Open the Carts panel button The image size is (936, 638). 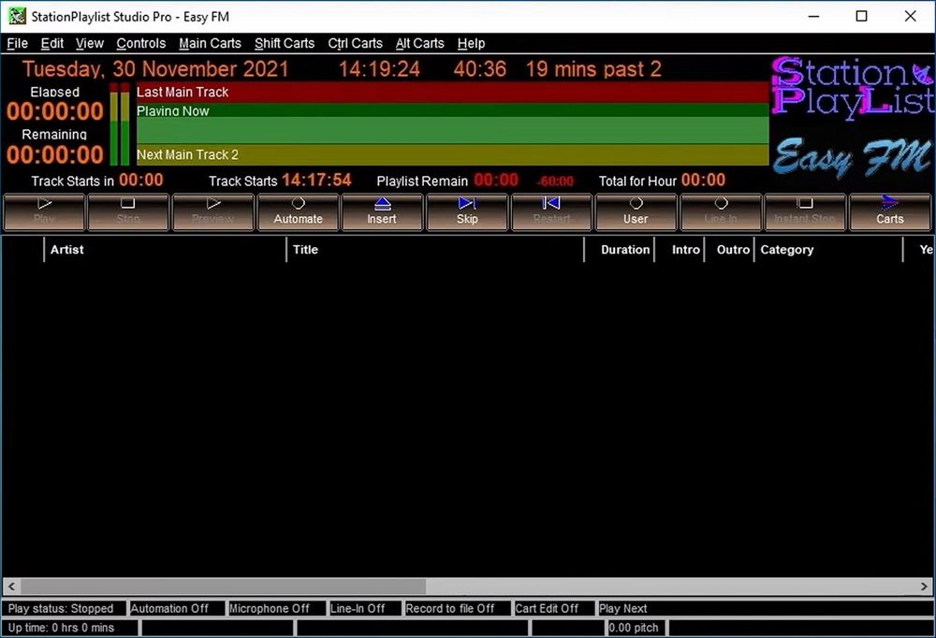coord(890,211)
